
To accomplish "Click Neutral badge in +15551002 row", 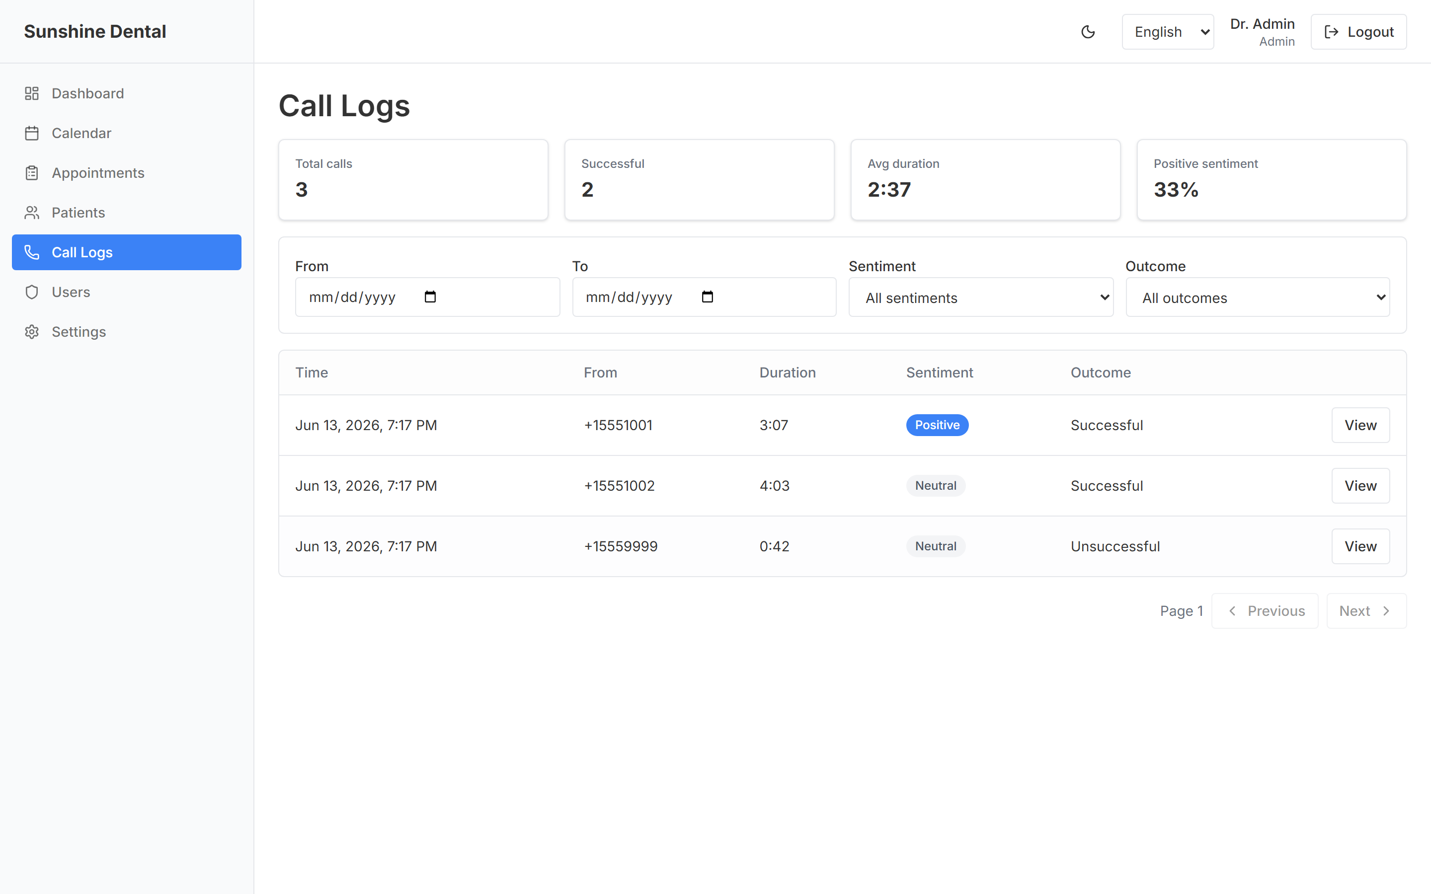I will pos(936,486).
